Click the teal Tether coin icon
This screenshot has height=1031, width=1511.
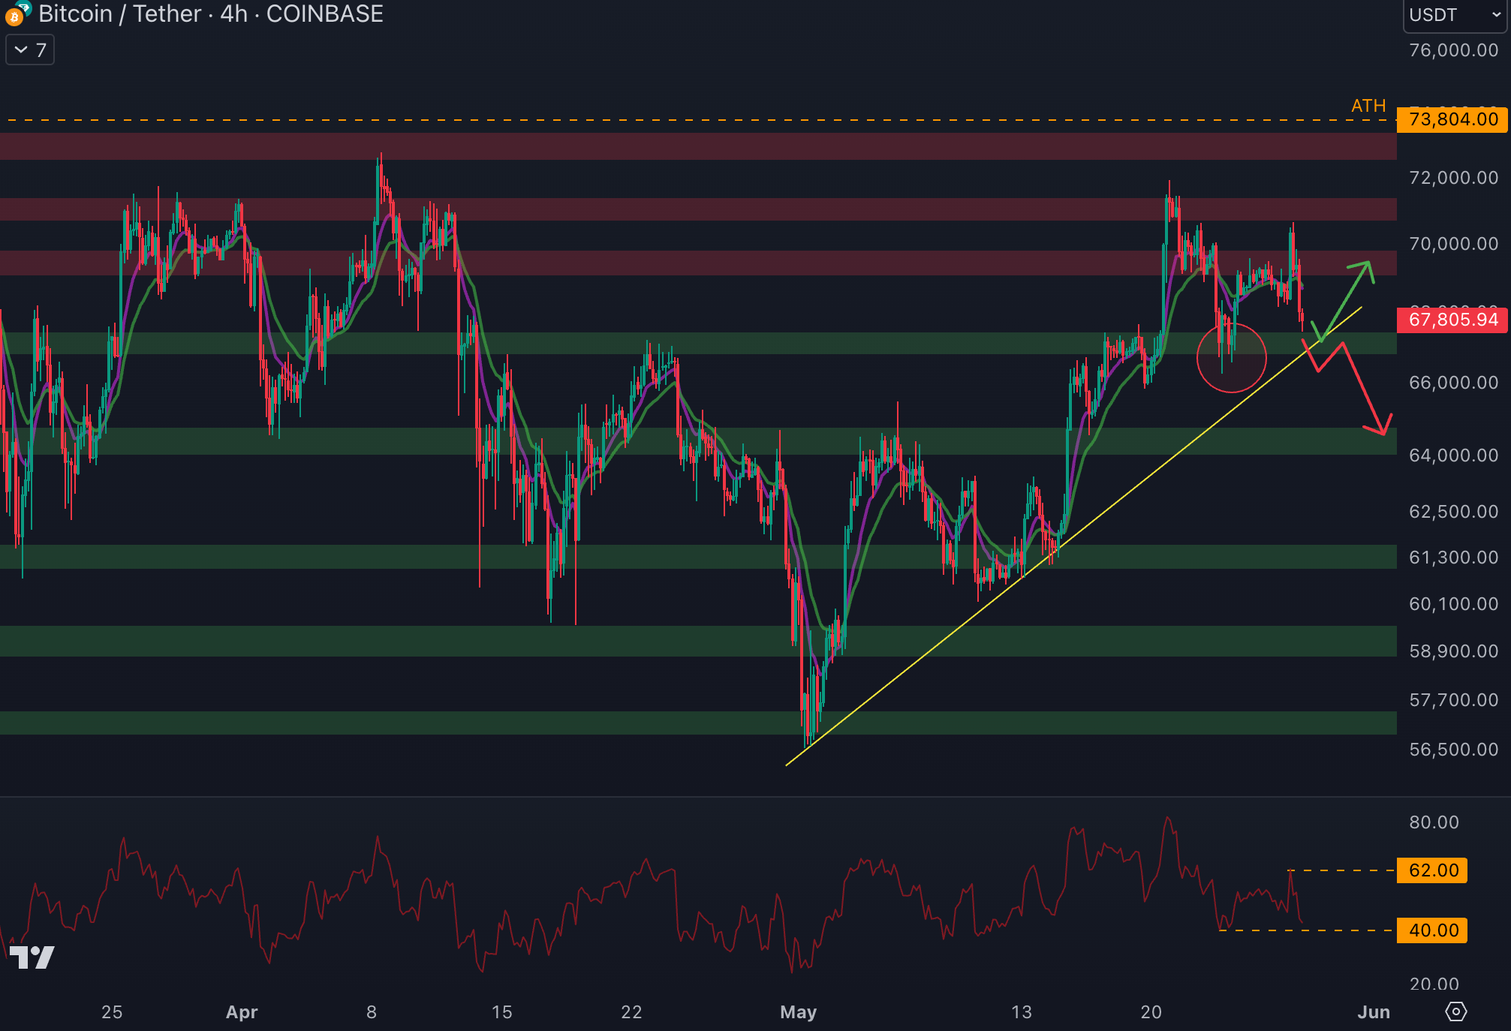pyautogui.click(x=25, y=7)
